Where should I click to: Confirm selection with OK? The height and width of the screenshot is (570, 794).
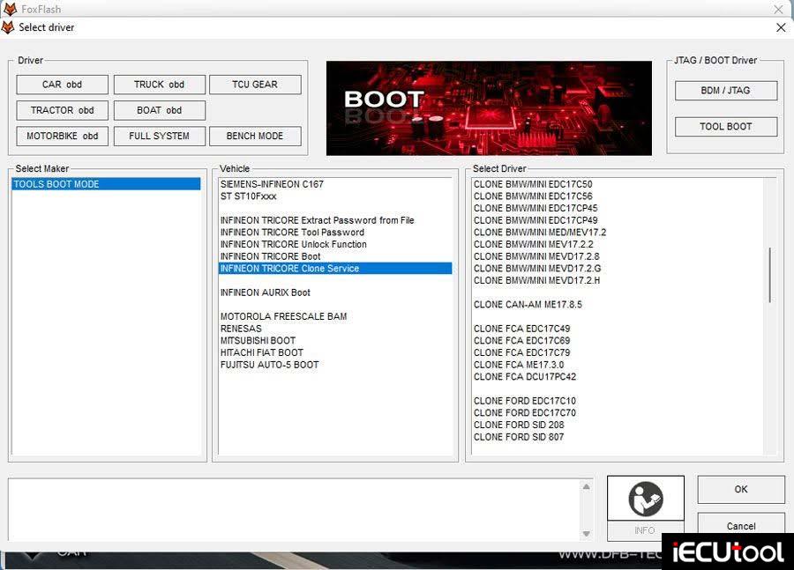click(x=741, y=489)
